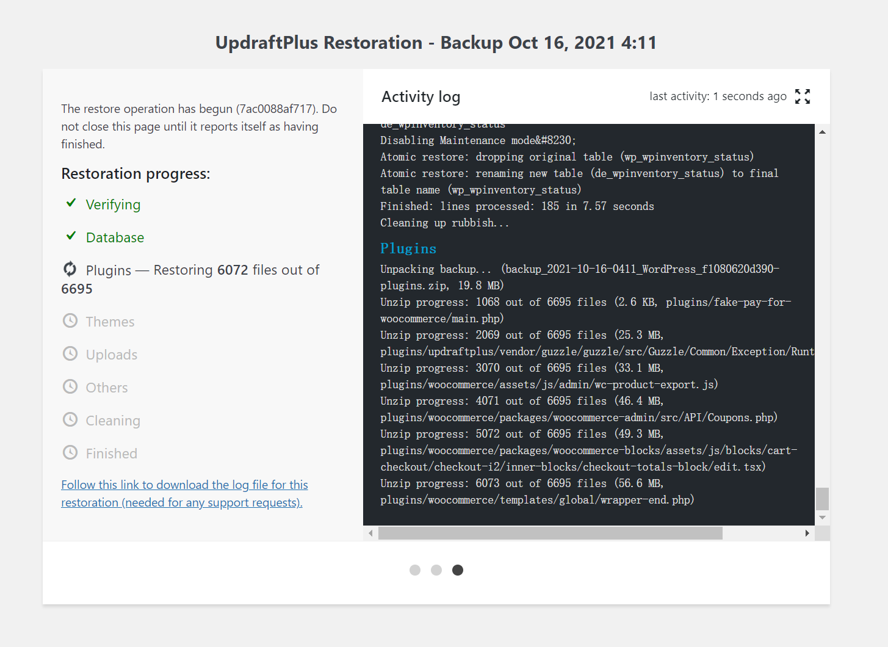Click 'The restore operation has begun' notice

(199, 126)
